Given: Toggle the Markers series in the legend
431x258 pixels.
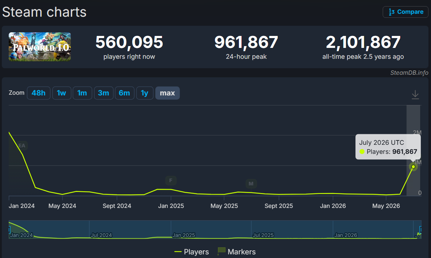Looking at the screenshot, I should (x=236, y=252).
